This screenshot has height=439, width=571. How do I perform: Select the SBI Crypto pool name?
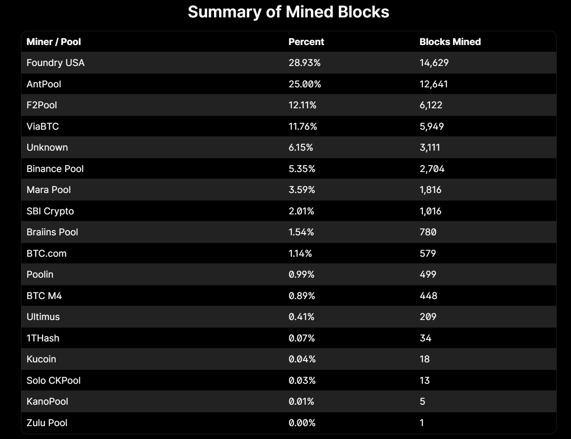pos(50,211)
